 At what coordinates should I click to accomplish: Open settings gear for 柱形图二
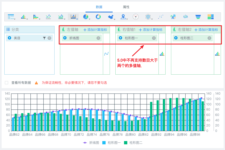(209, 38)
